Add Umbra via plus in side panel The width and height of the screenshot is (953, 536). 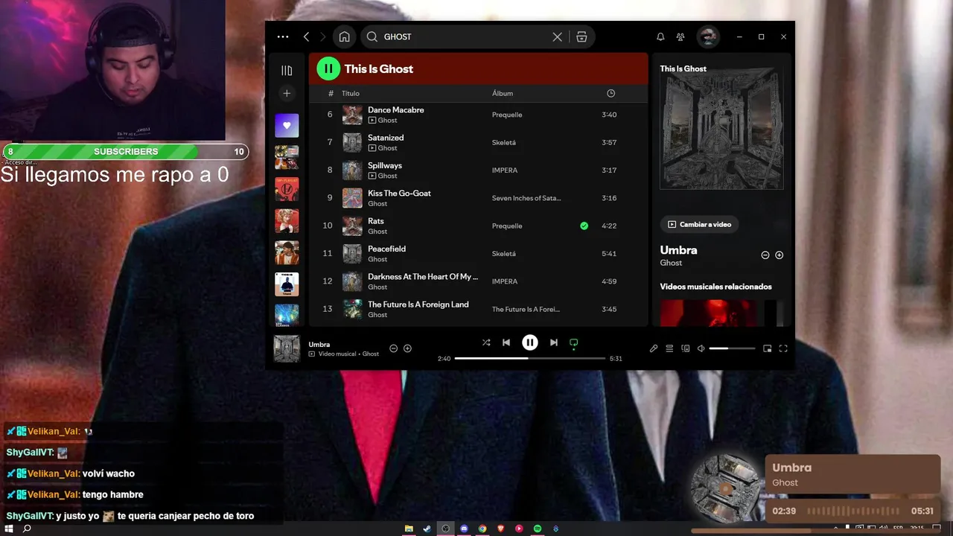click(780, 255)
